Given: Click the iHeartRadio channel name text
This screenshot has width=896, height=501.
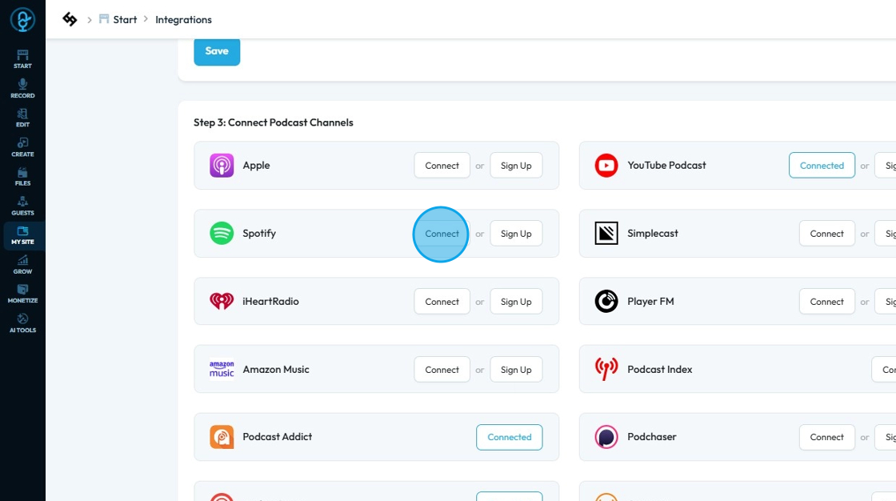Looking at the screenshot, I should 270,301.
